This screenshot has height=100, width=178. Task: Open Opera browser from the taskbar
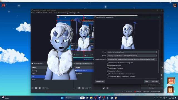[95, 98]
